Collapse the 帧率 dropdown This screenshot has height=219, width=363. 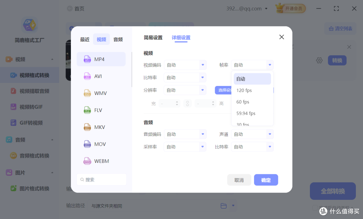pos(252,65)
